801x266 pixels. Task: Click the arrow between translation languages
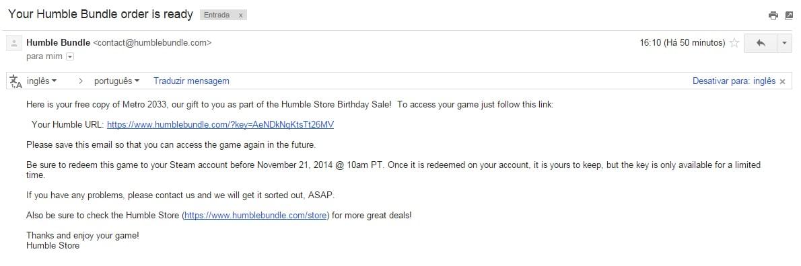pos(81,81)
